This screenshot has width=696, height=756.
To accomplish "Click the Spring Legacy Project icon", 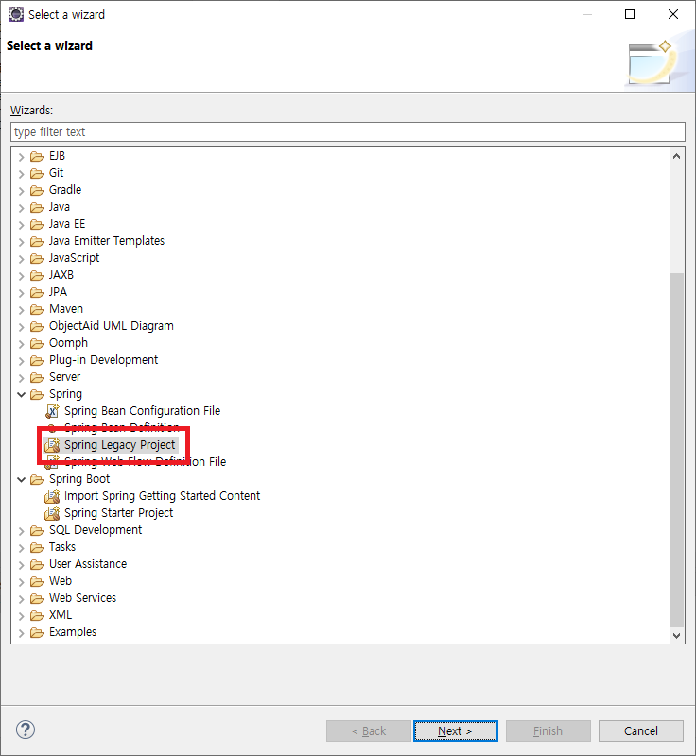I will click(x=52, y=445).
